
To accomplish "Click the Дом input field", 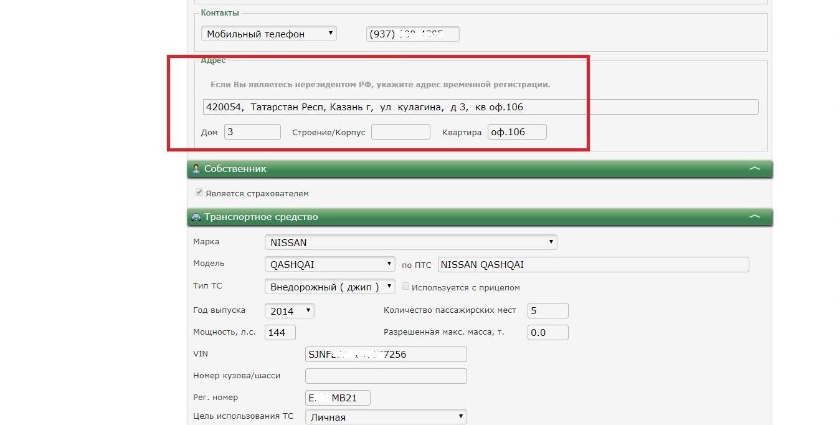I will [x=252, y=132].
